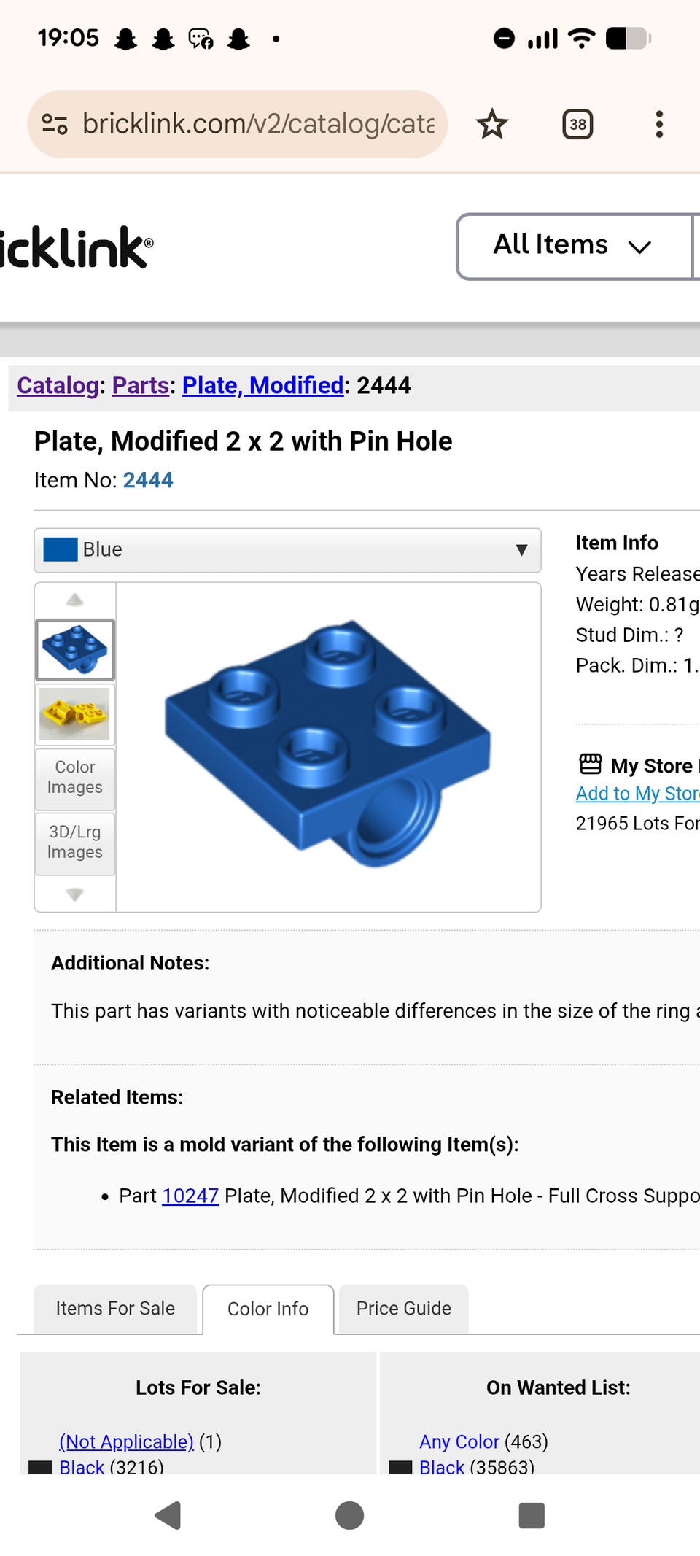Tap the Android back navigation button

tap(168, 1515)
